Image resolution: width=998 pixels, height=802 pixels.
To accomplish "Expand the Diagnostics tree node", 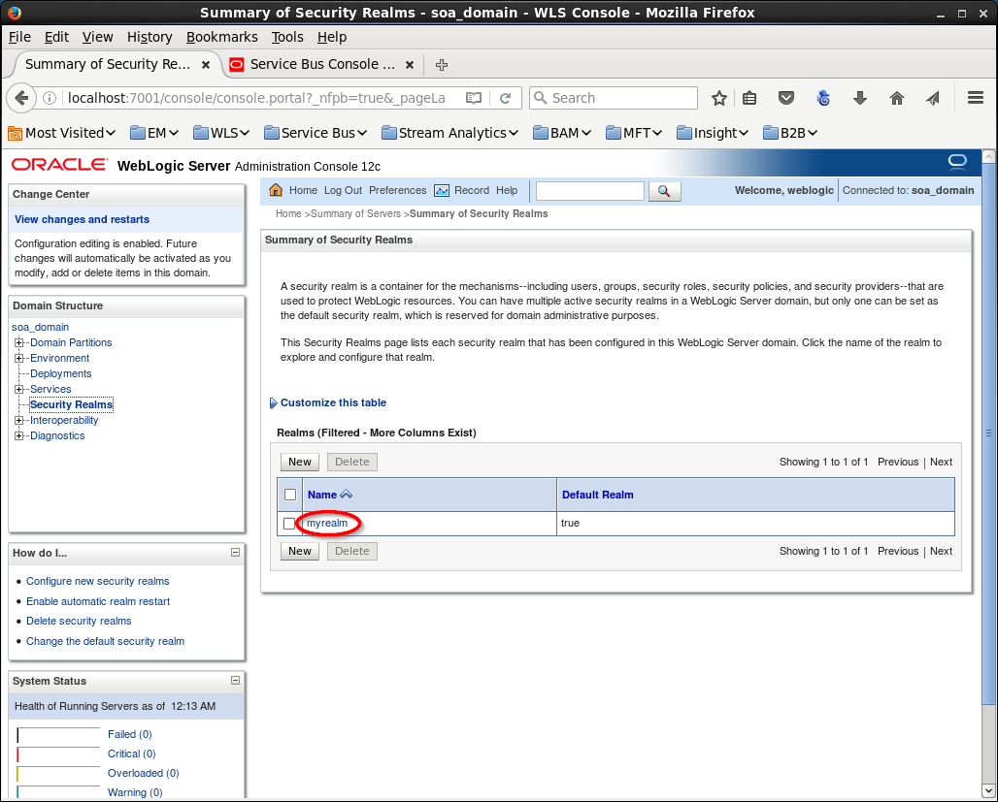I will point(19,435).
